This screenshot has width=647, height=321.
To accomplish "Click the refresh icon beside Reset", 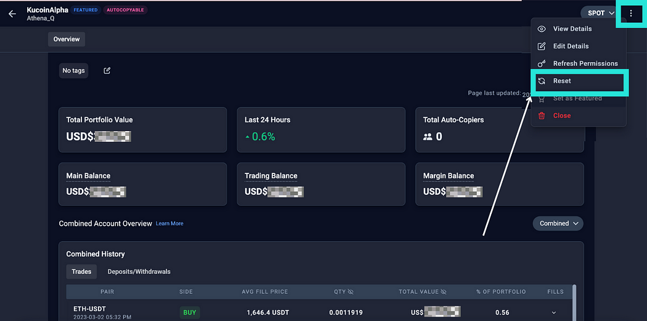I will [x=542, y=81].
